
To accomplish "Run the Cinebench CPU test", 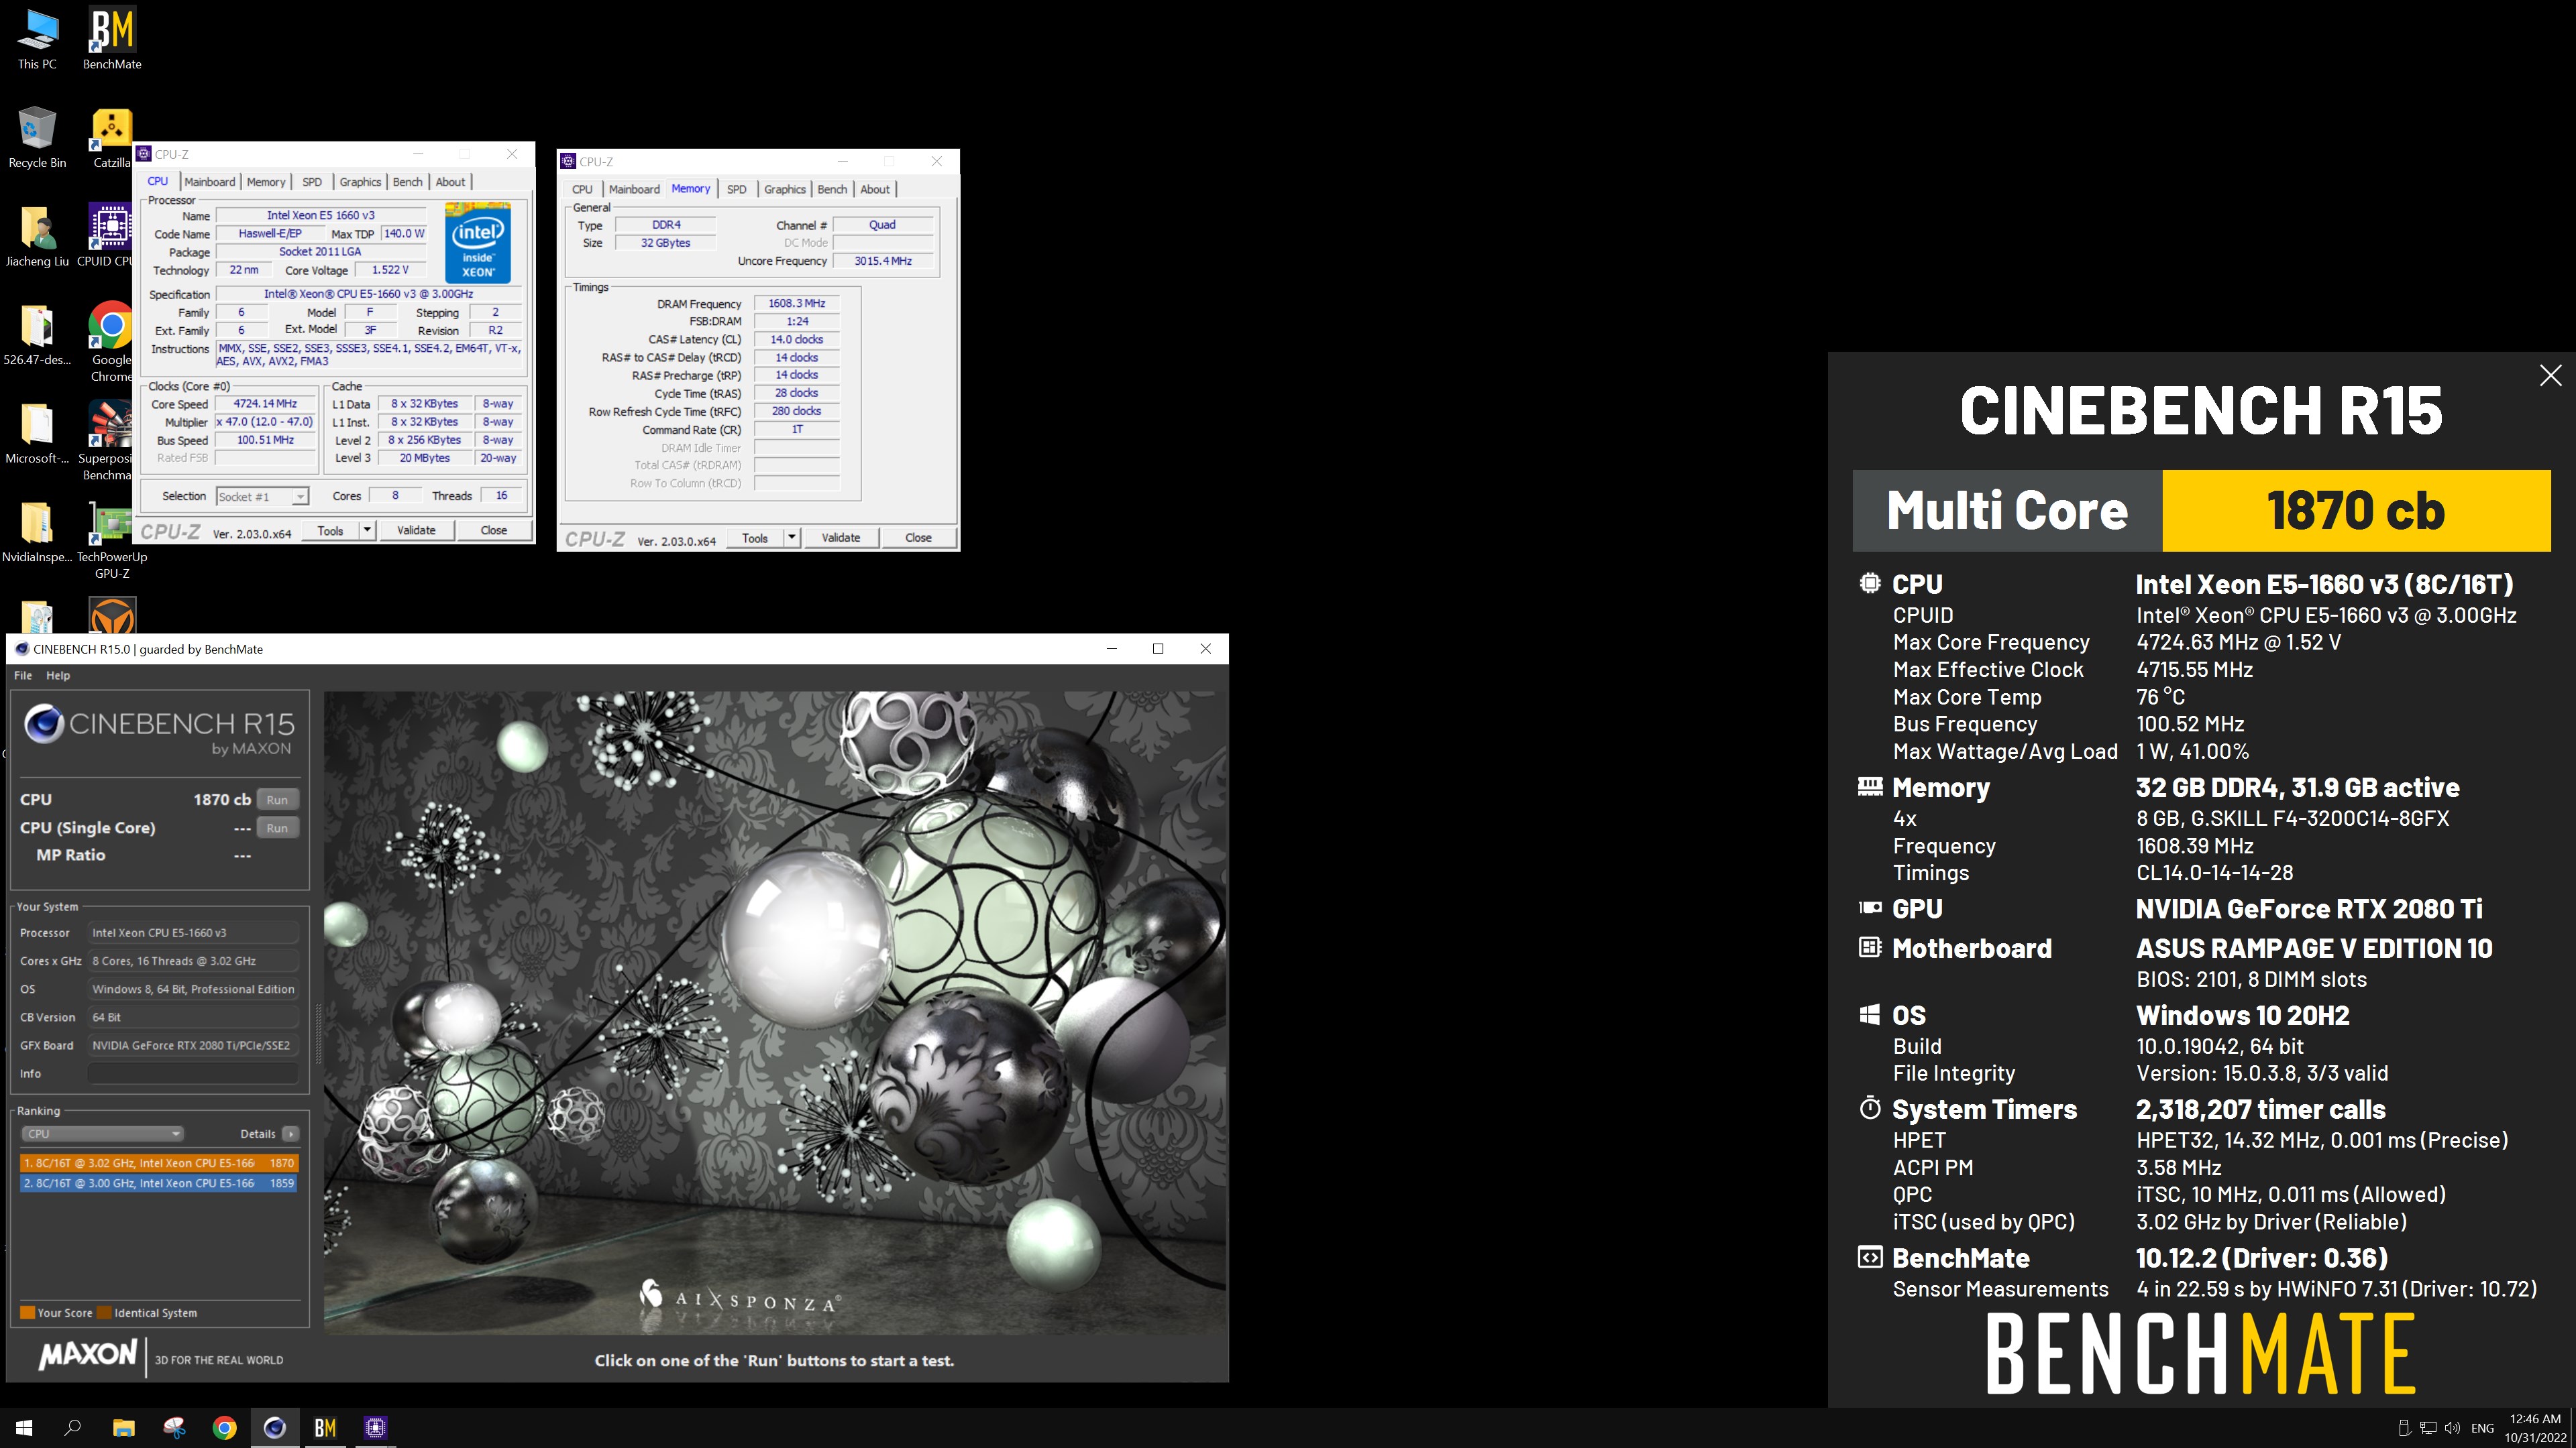I will [x=277, y=800].
